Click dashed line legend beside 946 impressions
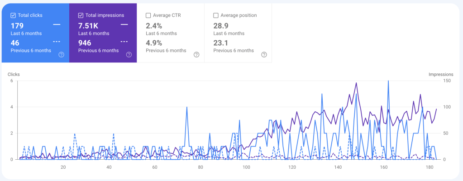The height and width of the screenshot is (181, 463). pyautogui.click(x=124, y=42)
